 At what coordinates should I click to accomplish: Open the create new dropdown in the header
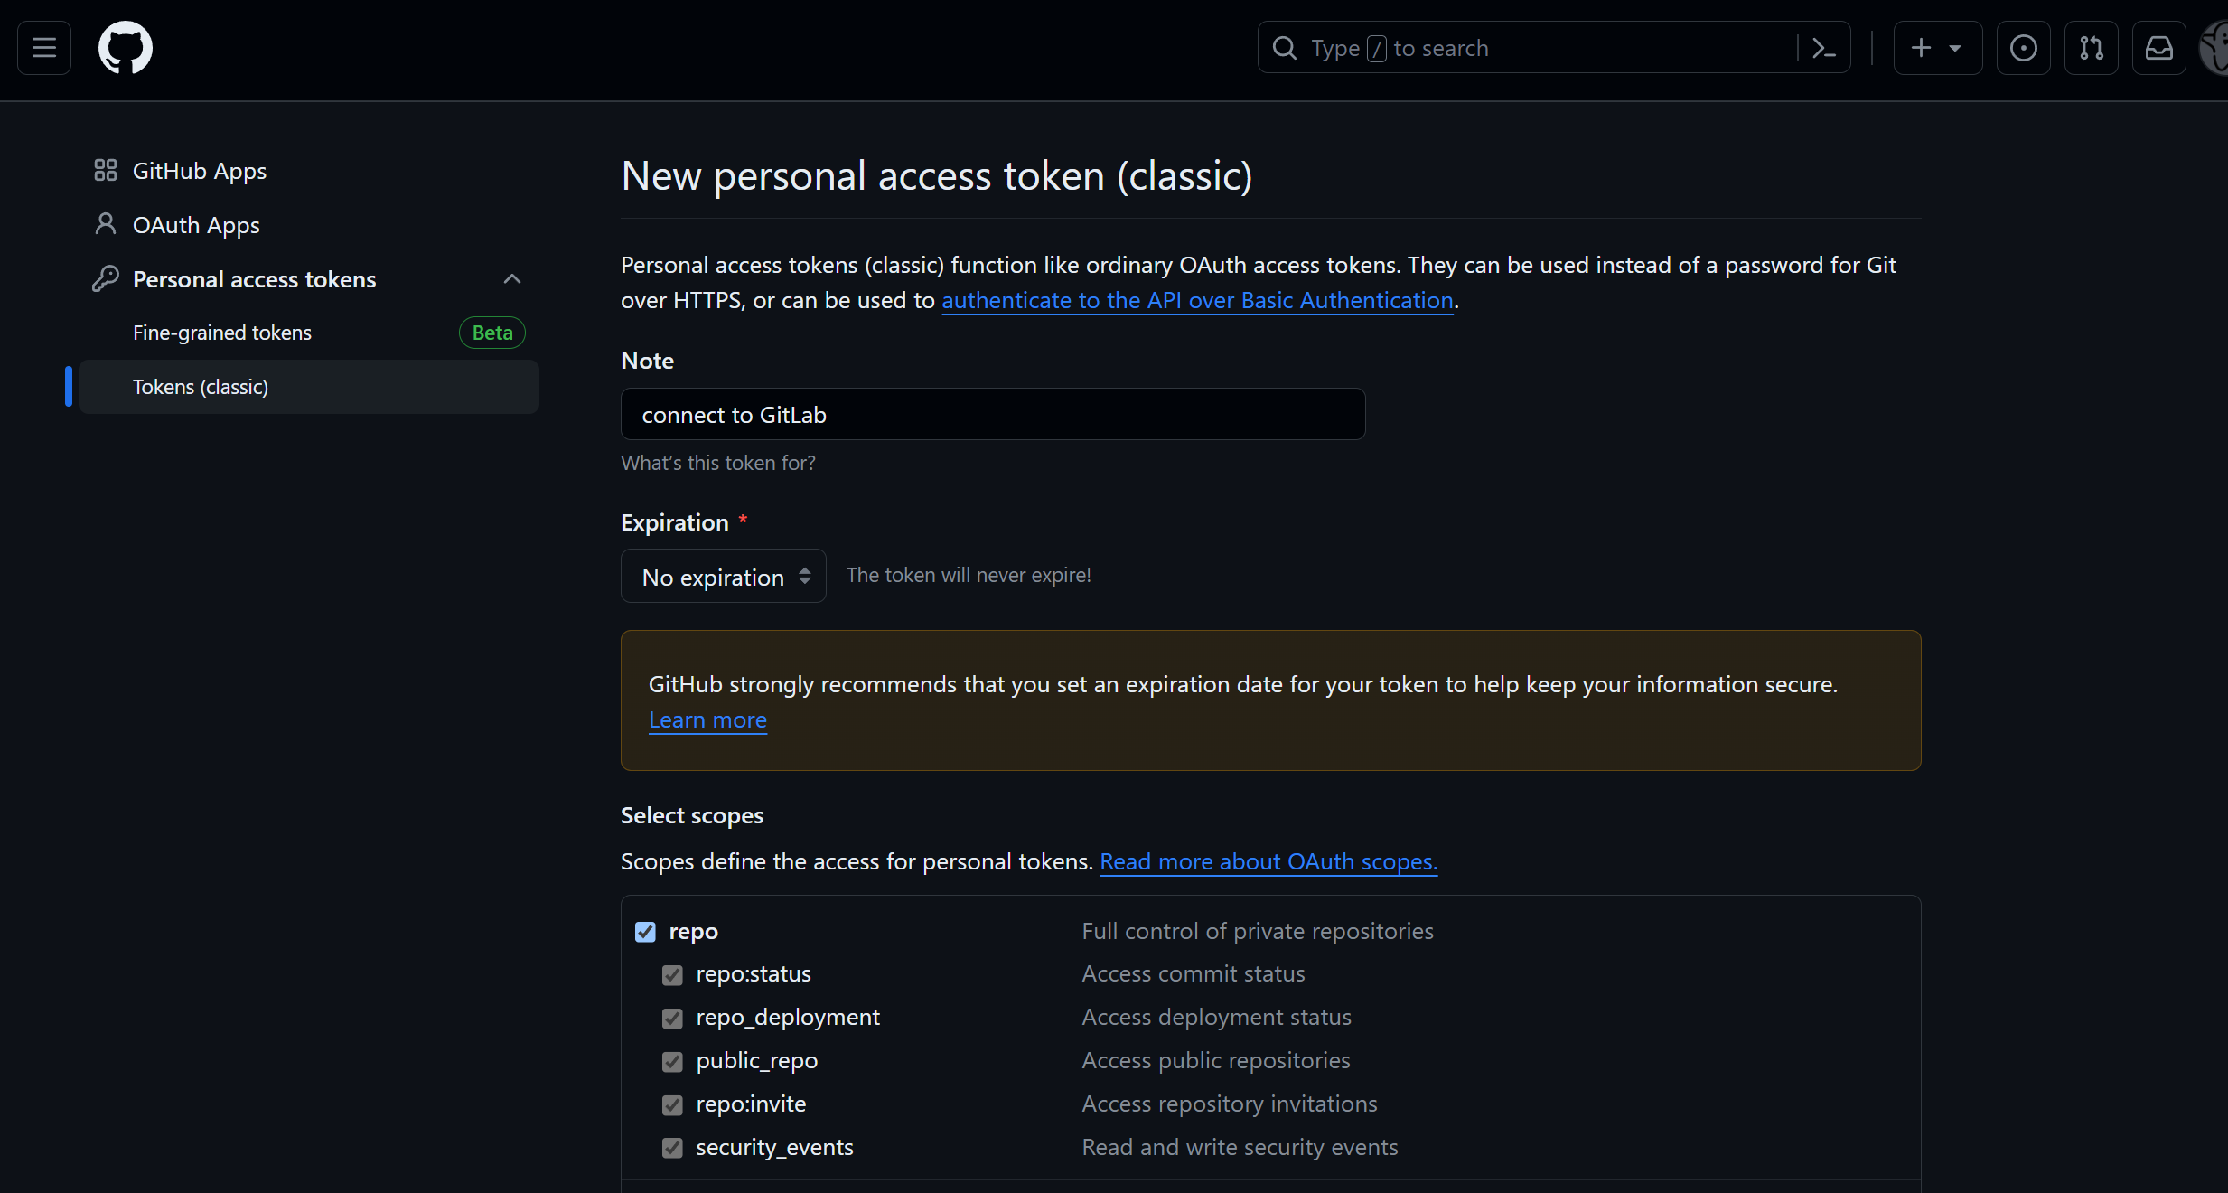(1937, 48)
